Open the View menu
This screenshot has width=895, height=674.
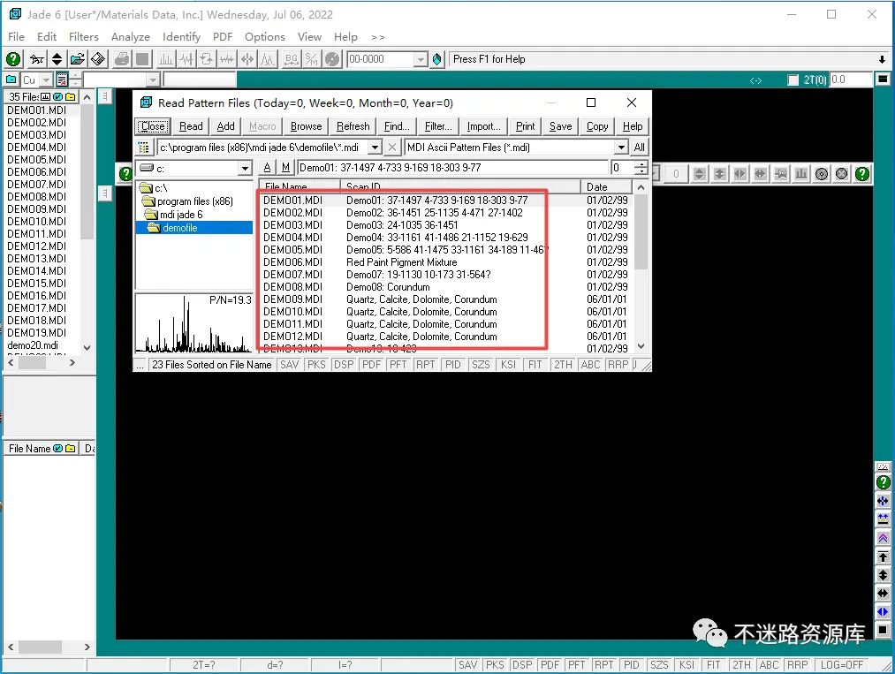[309, 36]
